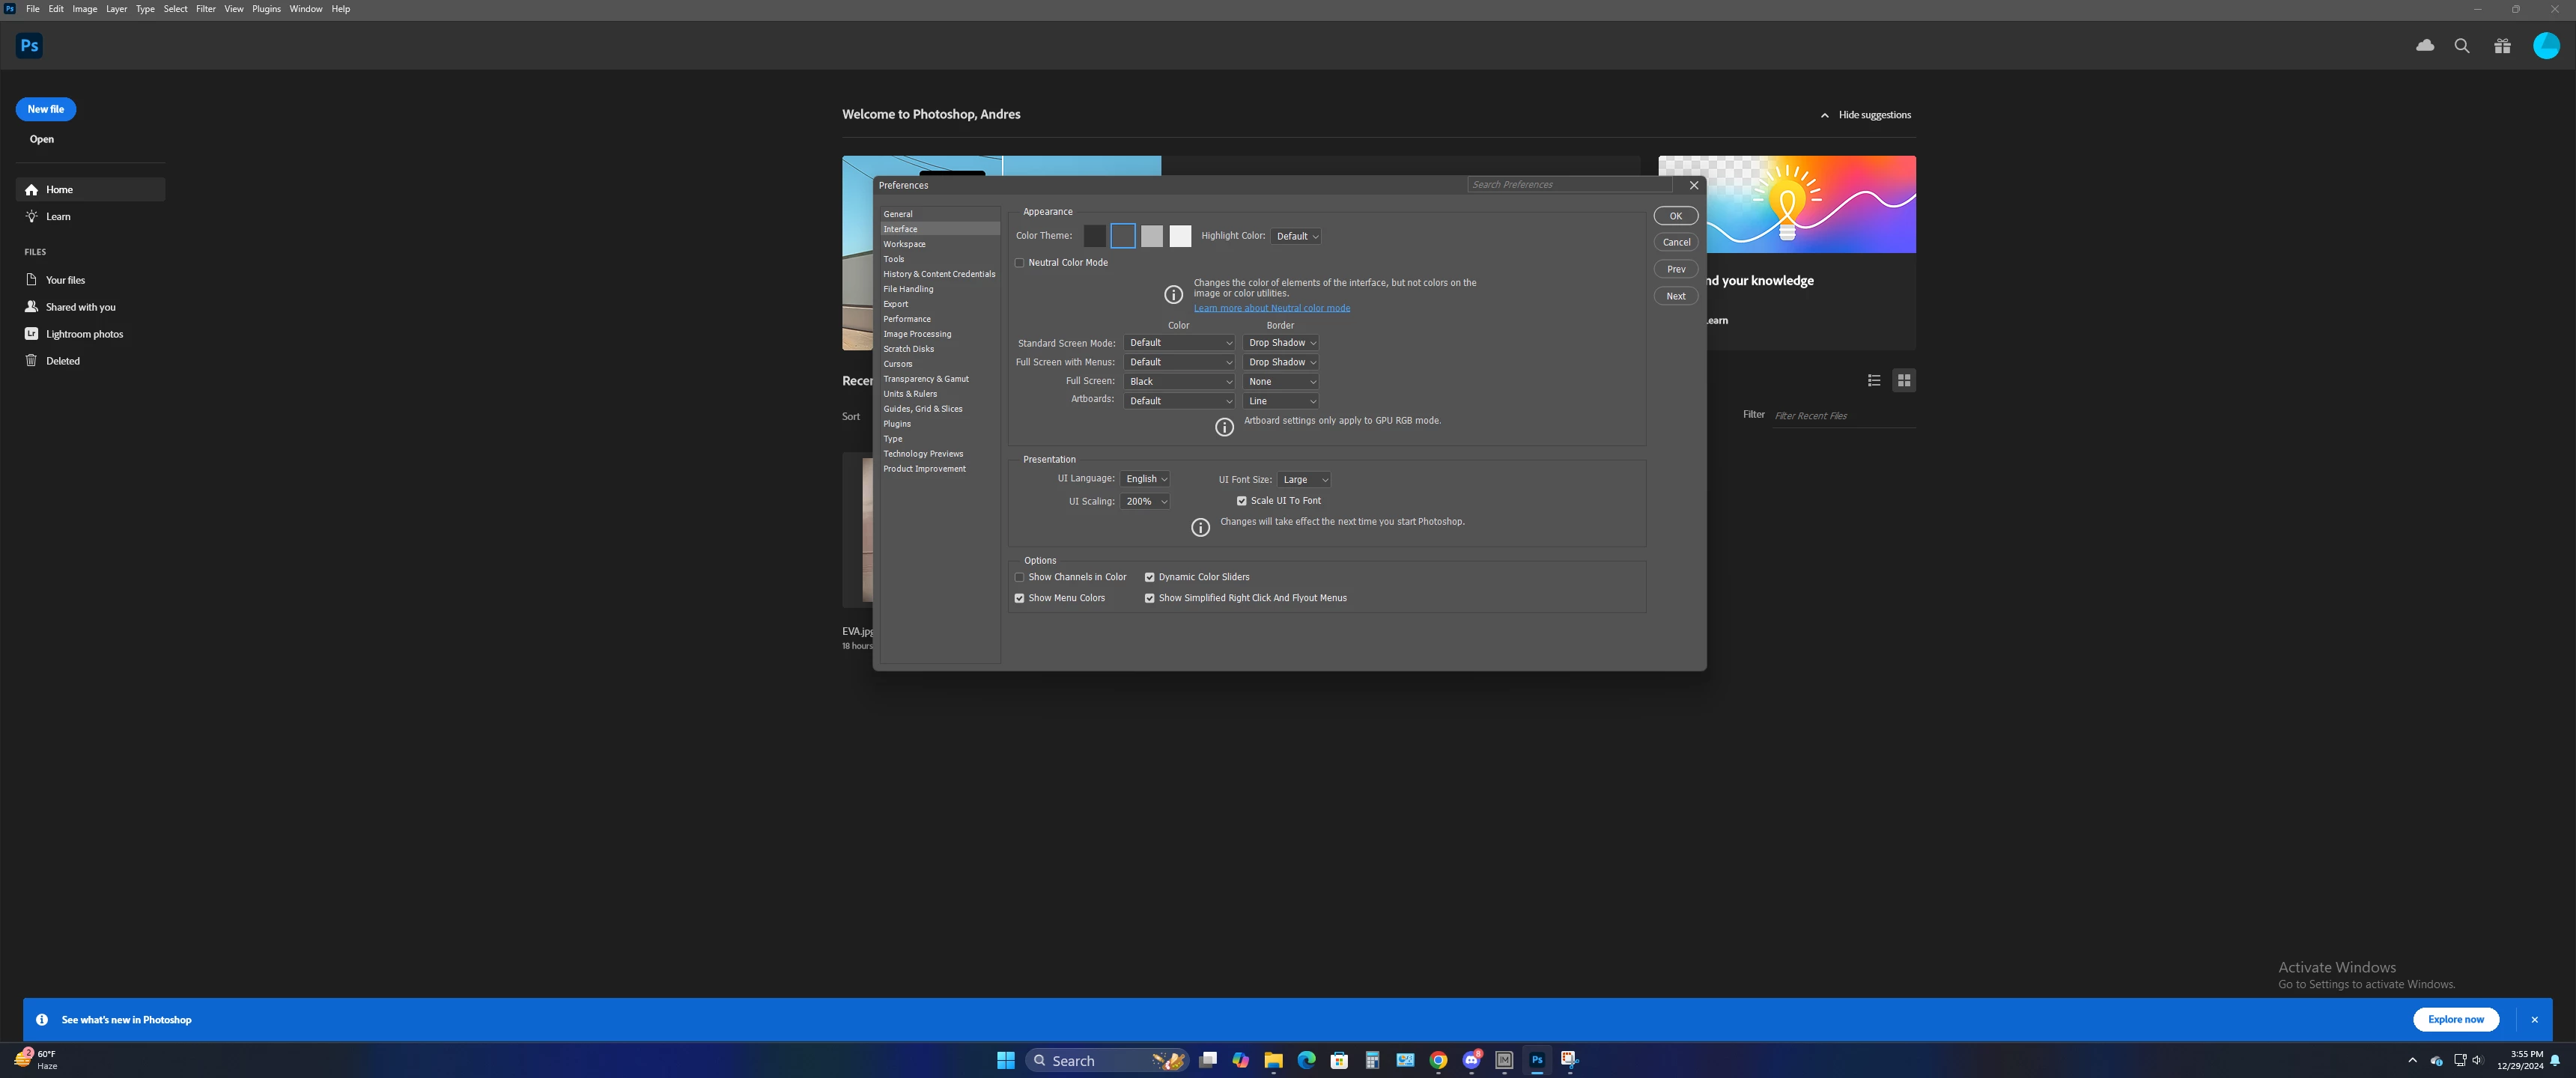Open the Filter menu in menu bar
The width and height of the screenshot is (2576, 1078).
point(205,9)
